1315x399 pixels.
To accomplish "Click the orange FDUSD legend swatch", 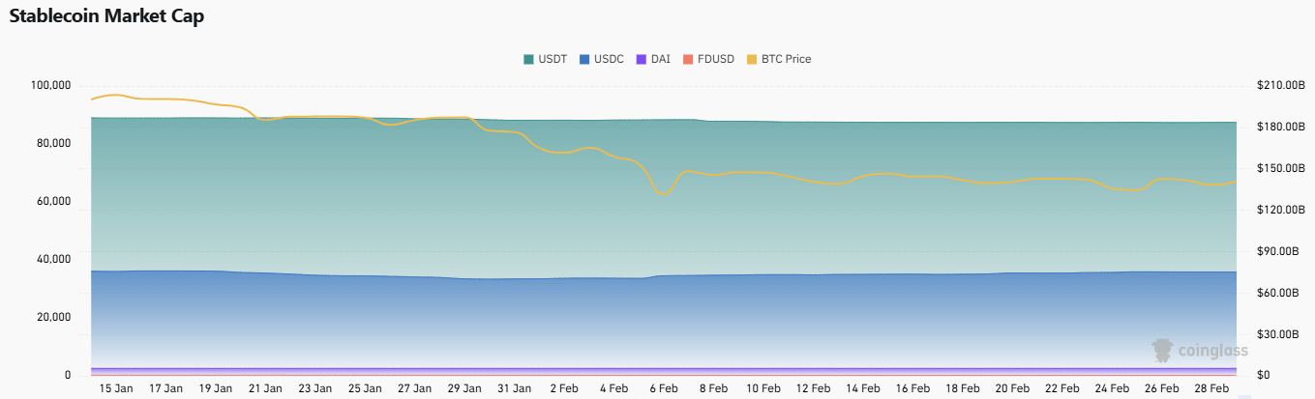I will pos(687,59).
